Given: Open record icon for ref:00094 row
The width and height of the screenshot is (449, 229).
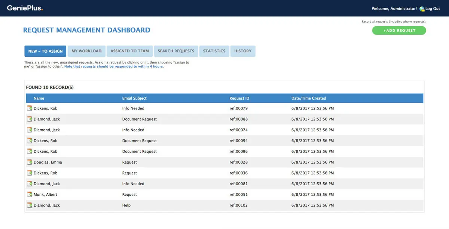Looking at the screenshot, I should [30, 141].
